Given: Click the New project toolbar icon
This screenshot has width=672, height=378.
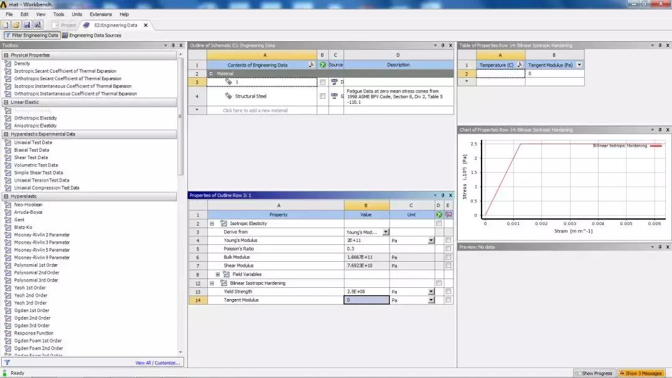Looking at the screenshot, I should 6,25.
